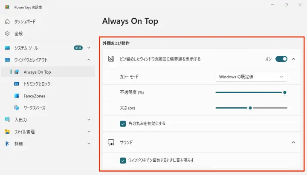
Task: Click the 入出力 label
Action: 20,120
